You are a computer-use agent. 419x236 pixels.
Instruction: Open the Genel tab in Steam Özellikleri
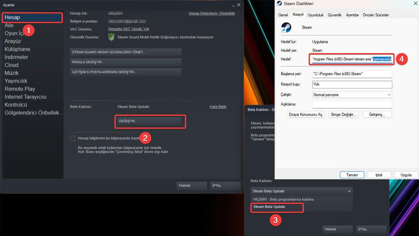(283, 15)
